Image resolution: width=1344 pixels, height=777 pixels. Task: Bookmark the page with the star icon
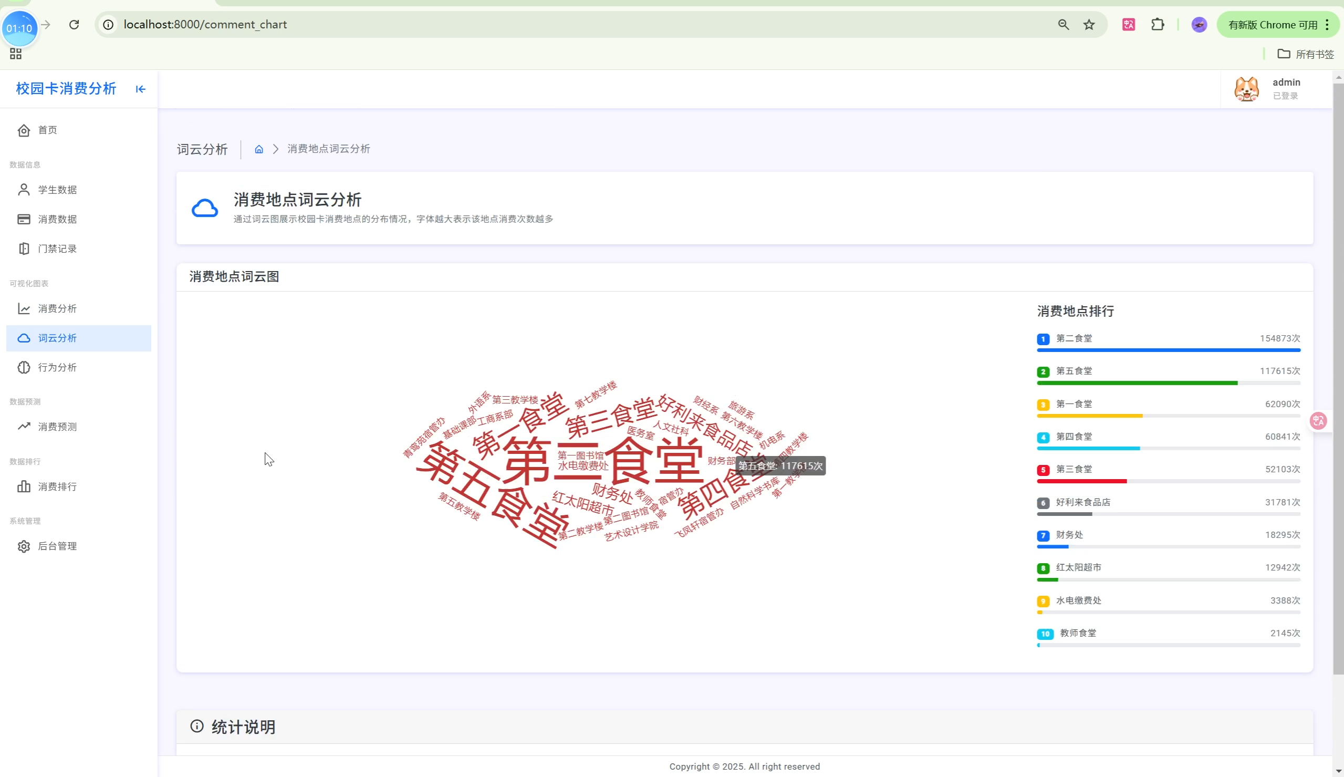click(x=1089, y=25)
